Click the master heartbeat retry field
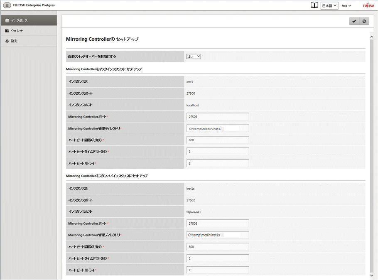378x280 pixels. coord(218,164)
